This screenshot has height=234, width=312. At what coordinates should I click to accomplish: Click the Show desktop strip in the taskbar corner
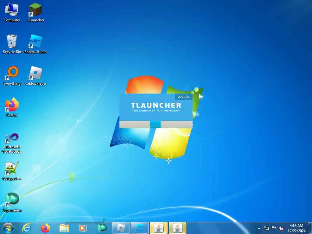[x=310, y=228]
